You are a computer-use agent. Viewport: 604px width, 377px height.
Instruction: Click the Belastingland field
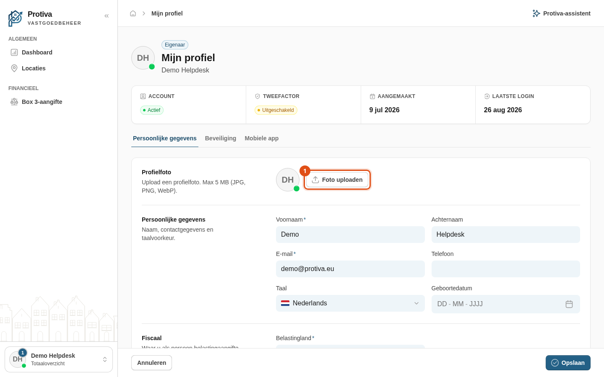[350, 346]
